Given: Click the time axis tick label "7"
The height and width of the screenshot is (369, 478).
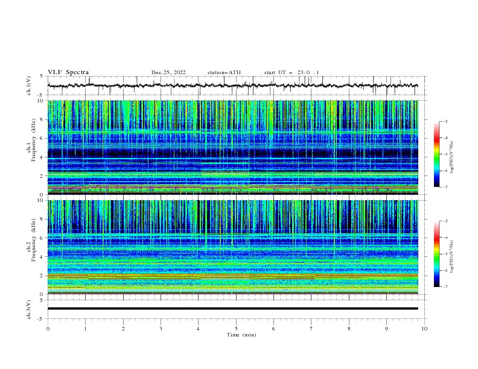Looking at the screenshot, I should (x=311, y=329).
